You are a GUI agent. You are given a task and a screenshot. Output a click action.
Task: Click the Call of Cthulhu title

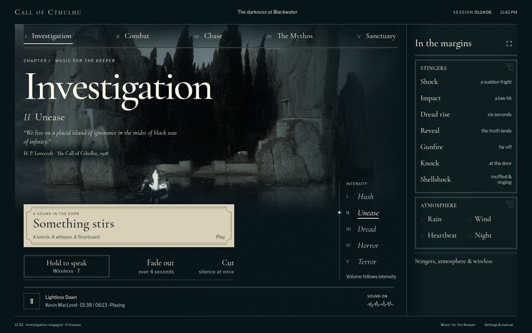click(x=48, y=12)
